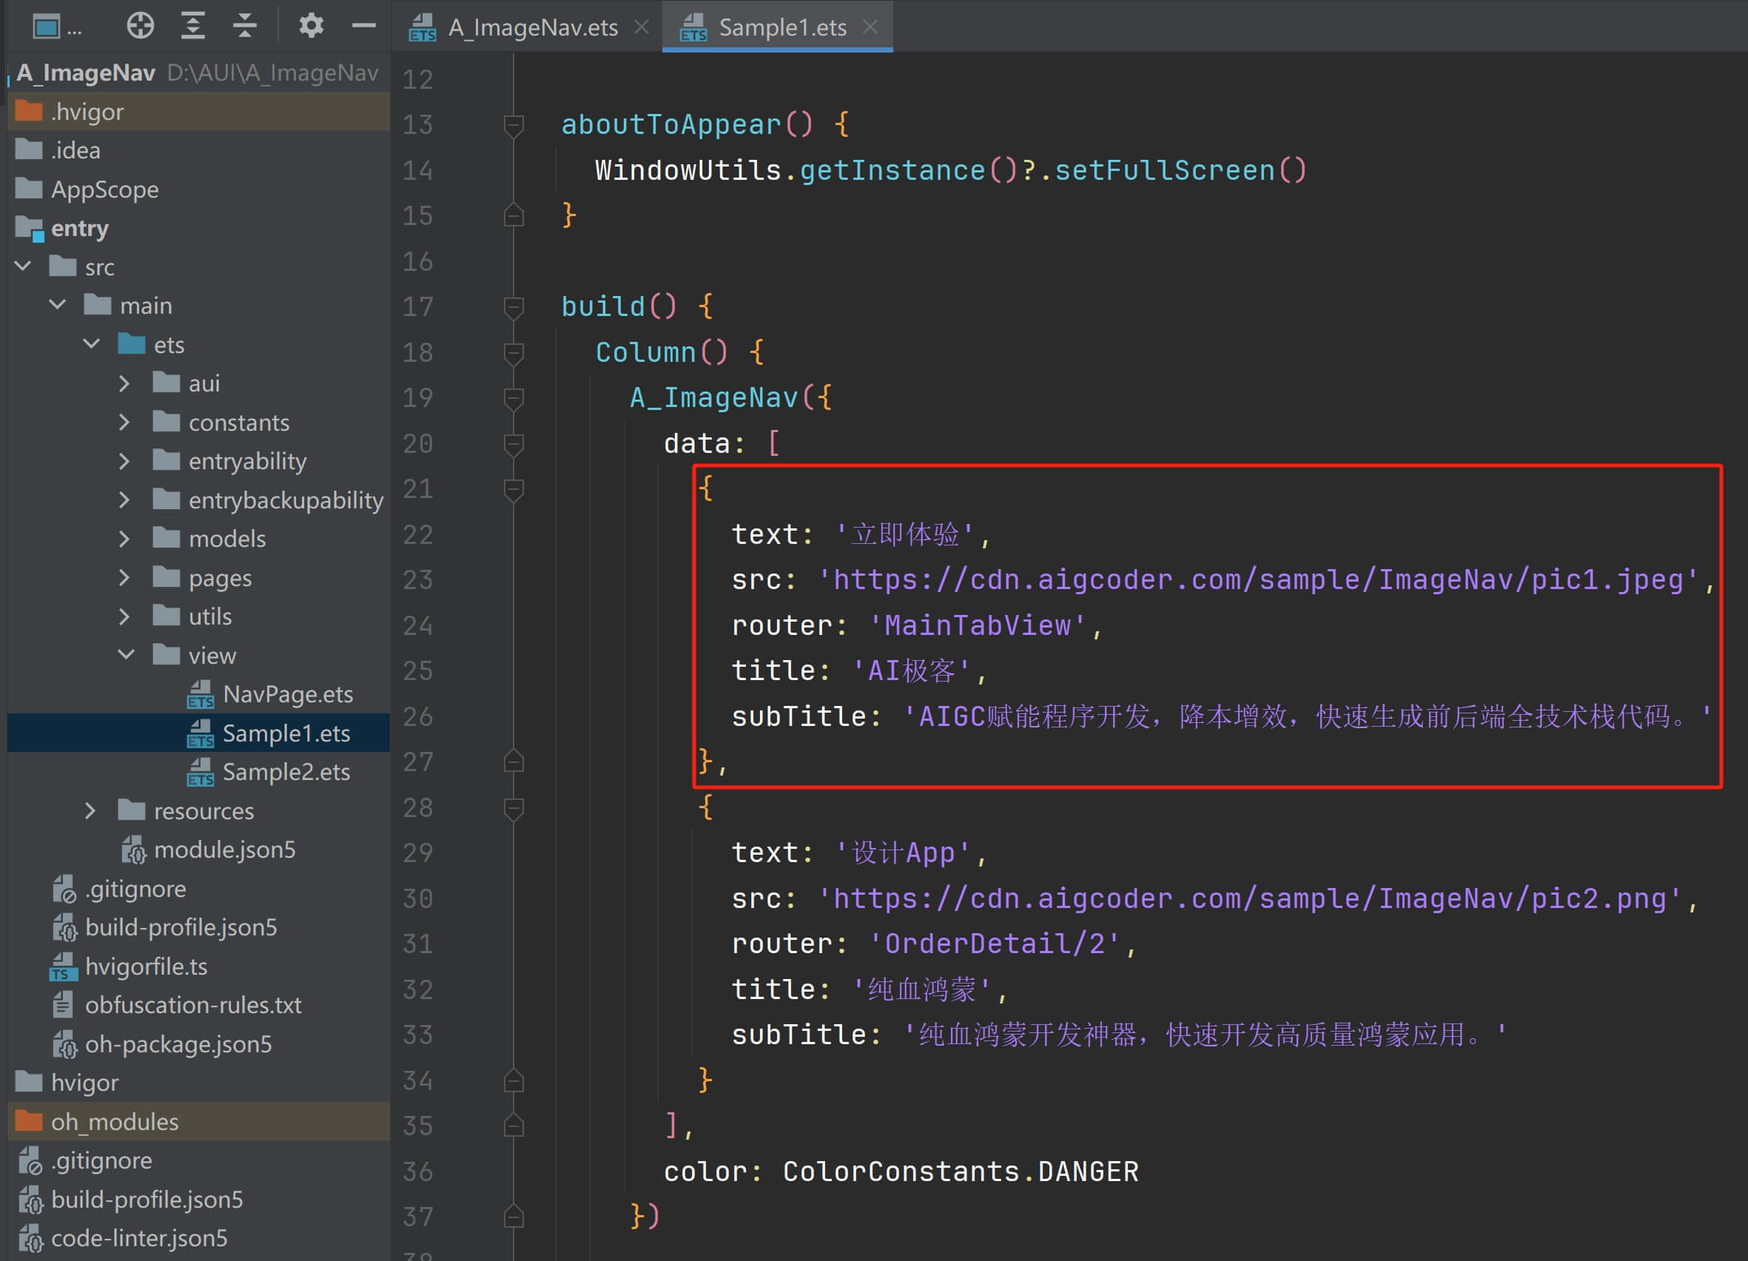Click the hvigorfile.ts file icon
Screen dimensions: 1748x1261
63,966
